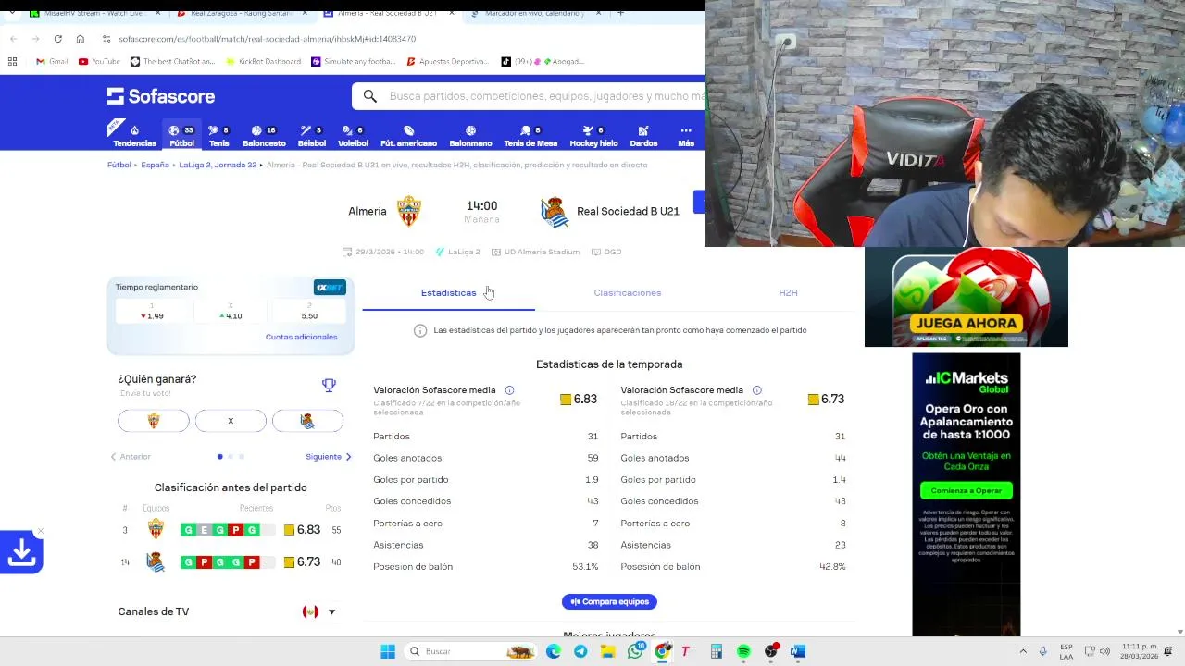Click Real Sociedad's info icon beside Valoración

coord(756,390)
